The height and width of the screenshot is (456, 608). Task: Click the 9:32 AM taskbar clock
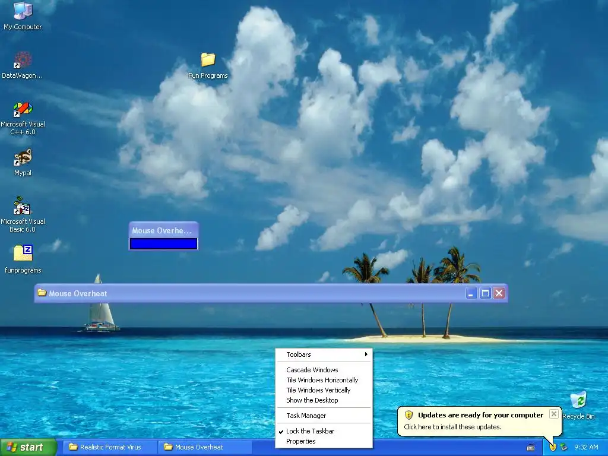586,448
